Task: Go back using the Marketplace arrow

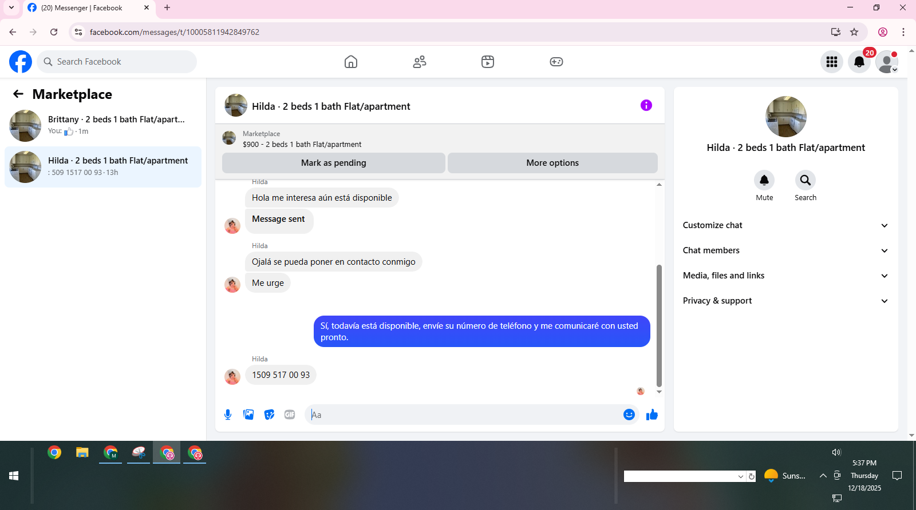Action: tap(18, 94)
